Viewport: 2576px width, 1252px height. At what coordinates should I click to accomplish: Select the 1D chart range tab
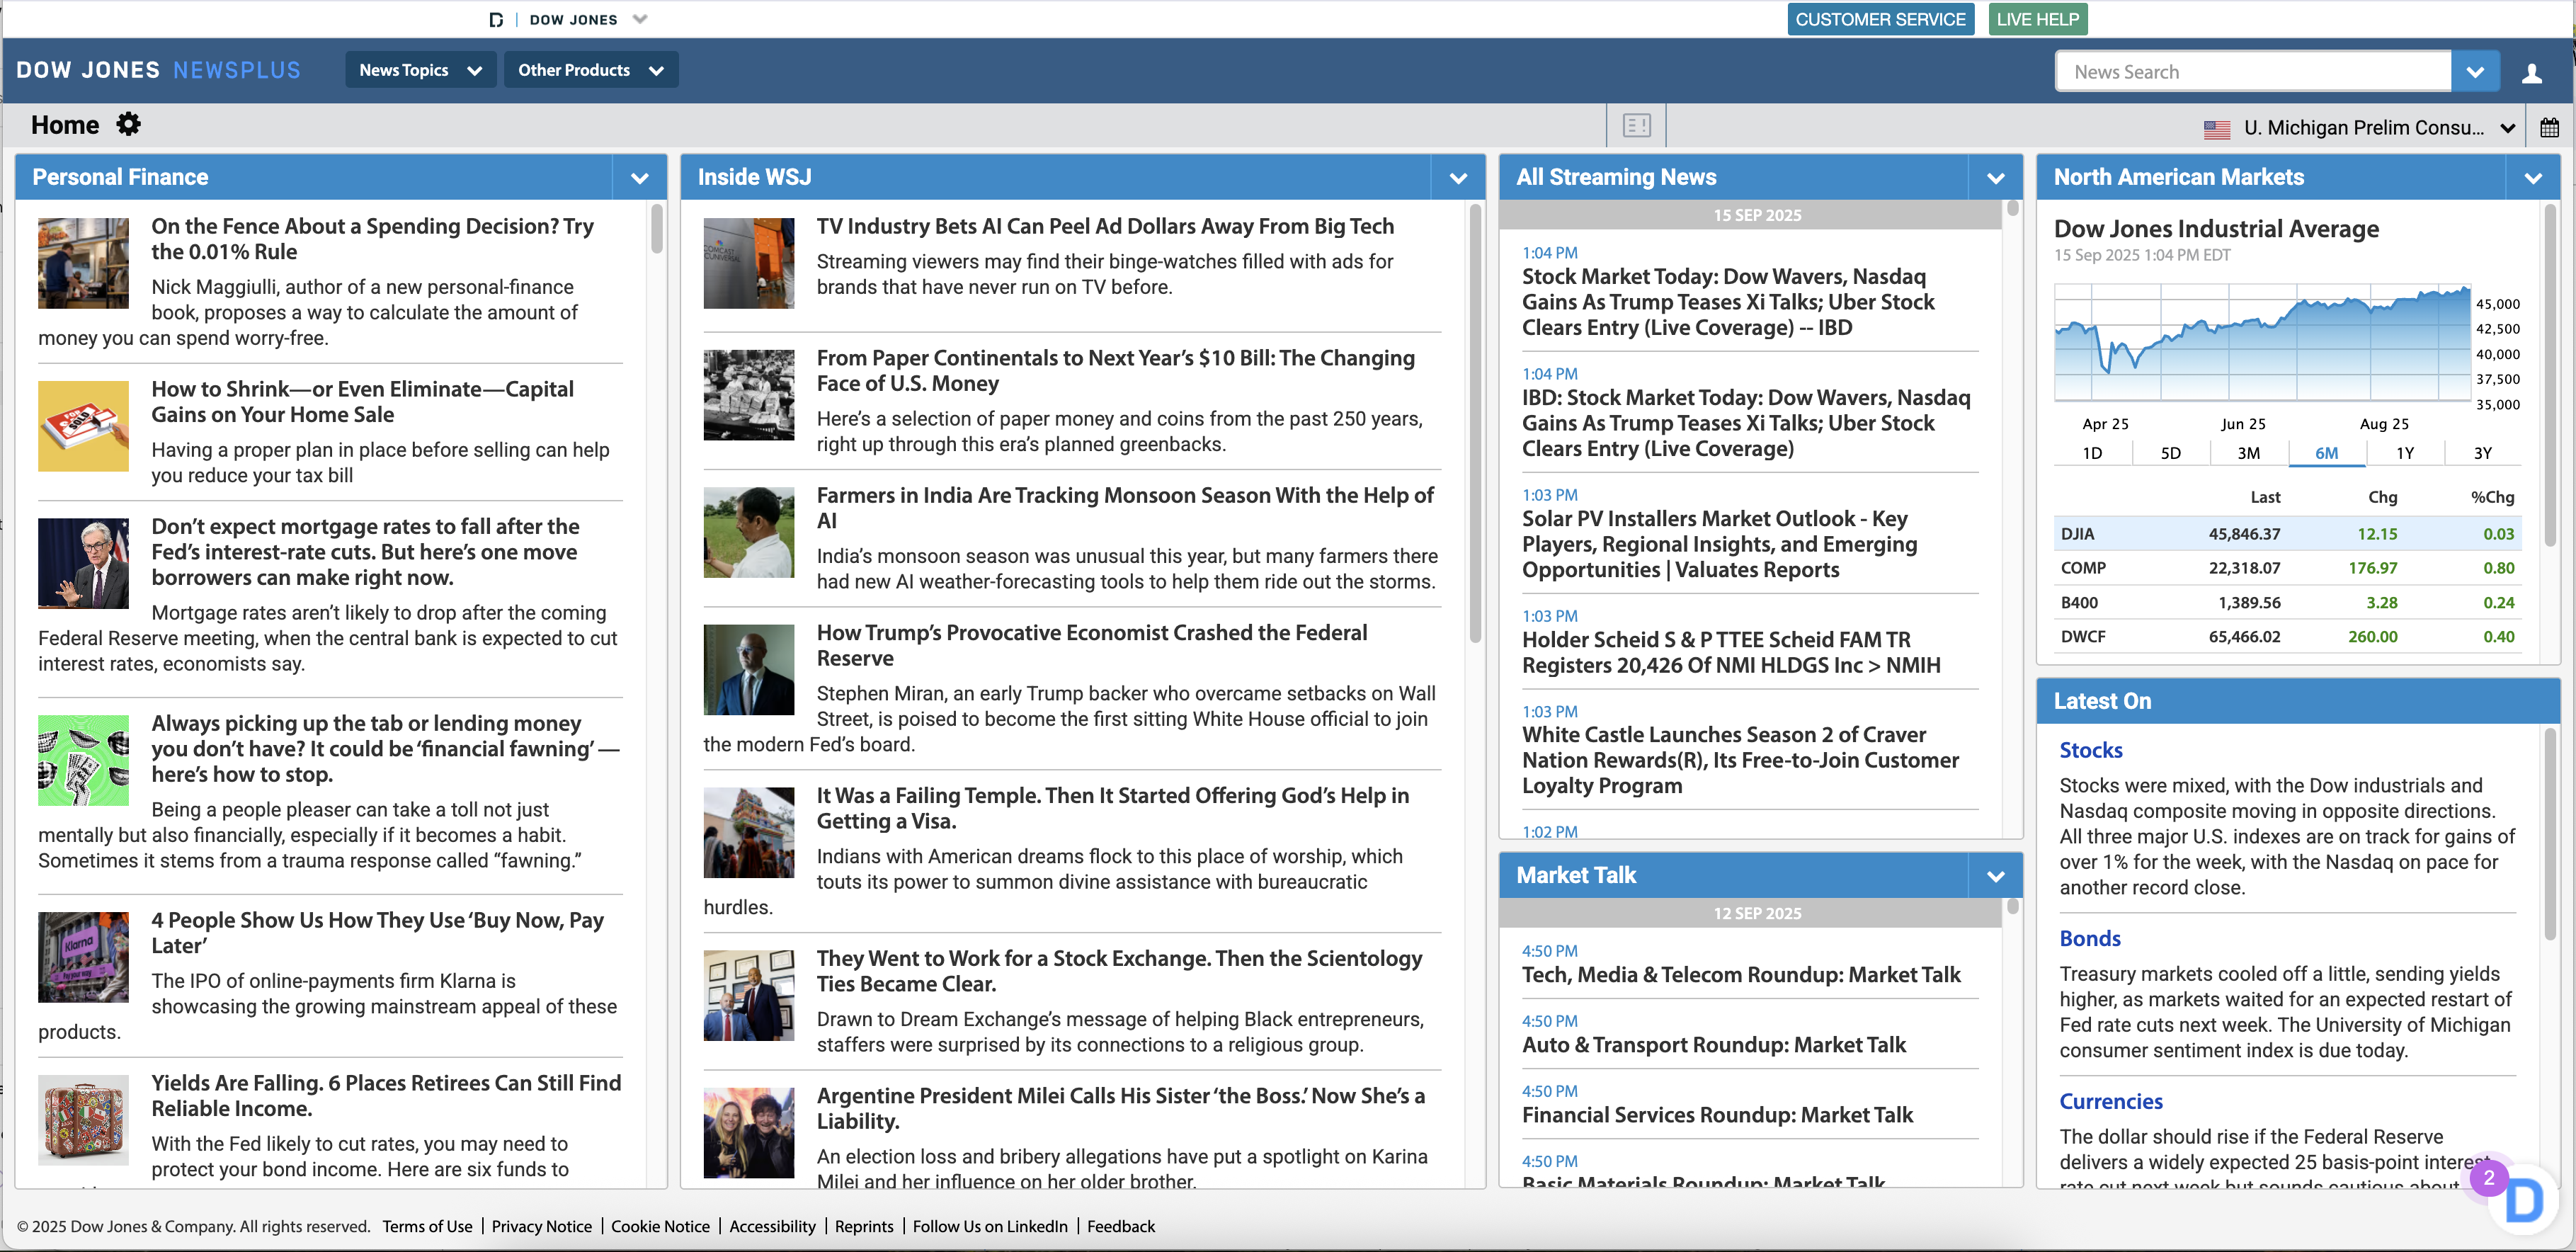point(2092,453)
